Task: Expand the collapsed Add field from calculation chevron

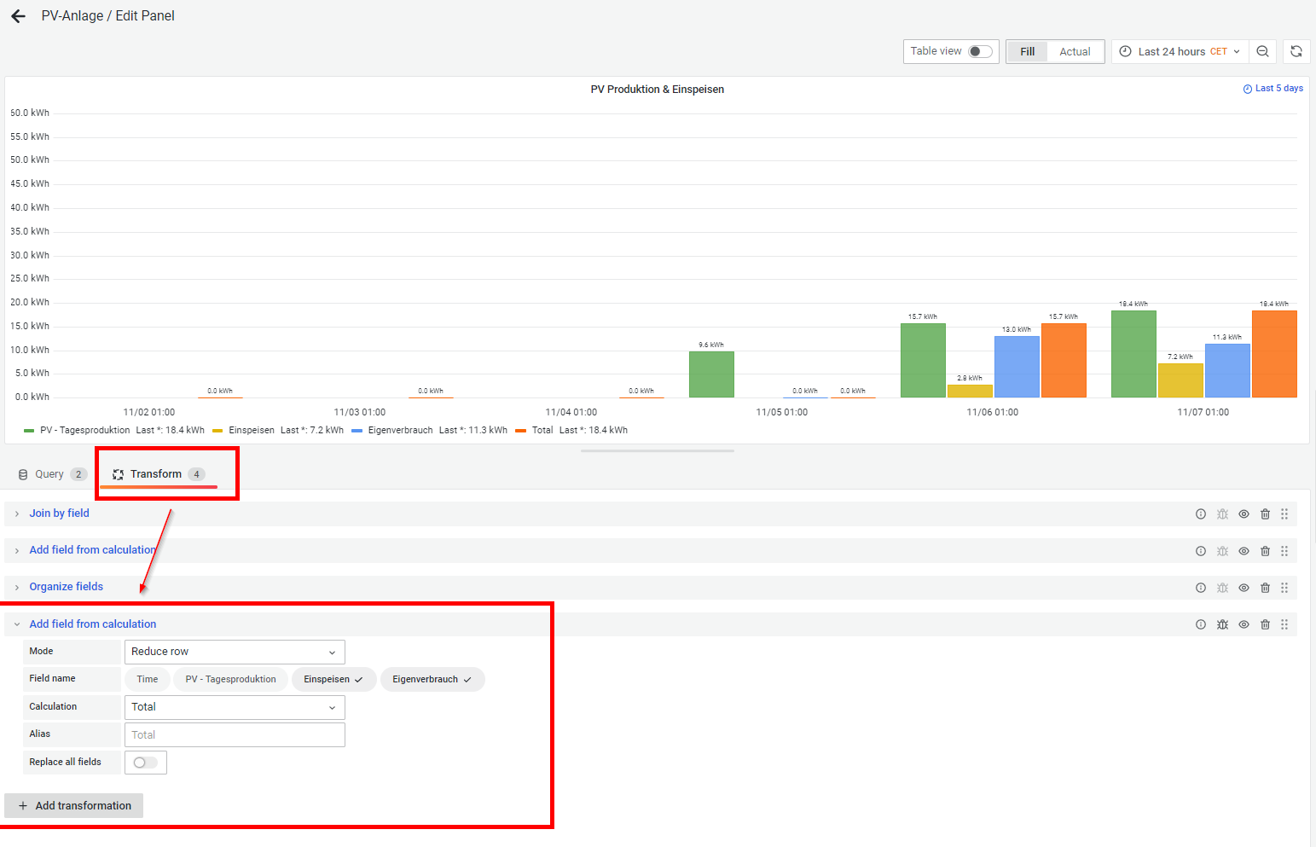Action: [17, 551]
